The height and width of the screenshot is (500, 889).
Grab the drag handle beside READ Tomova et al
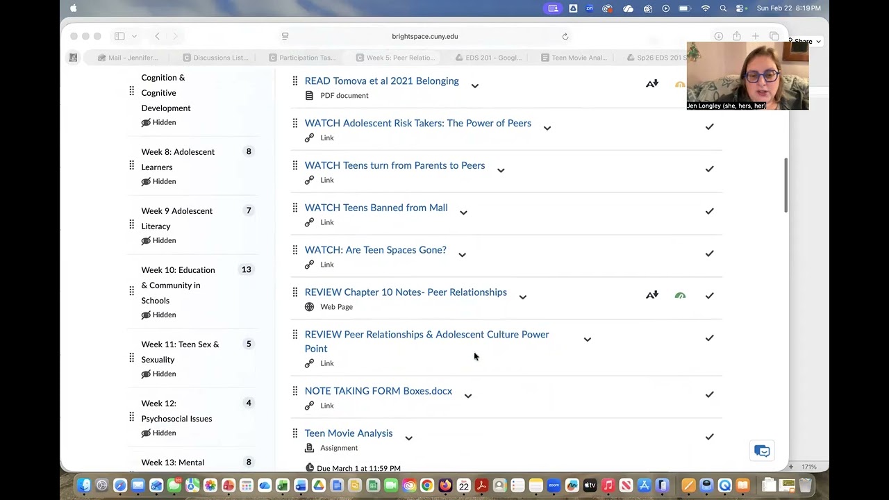tap(294, 81)
